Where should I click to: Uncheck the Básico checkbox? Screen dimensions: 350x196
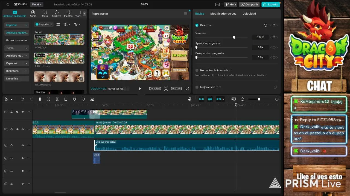point(197,25)
